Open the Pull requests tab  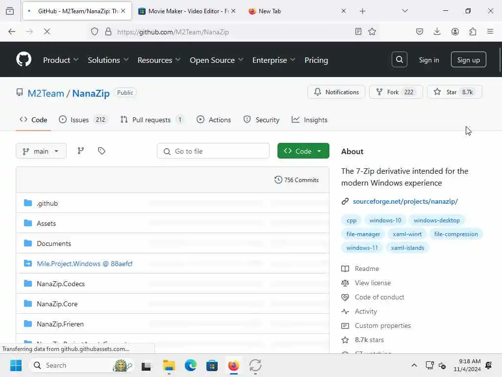coord(152,120)
